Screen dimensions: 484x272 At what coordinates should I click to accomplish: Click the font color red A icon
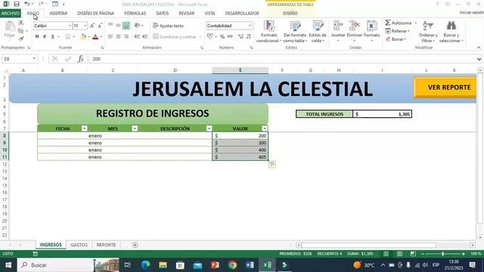(95, 37)
